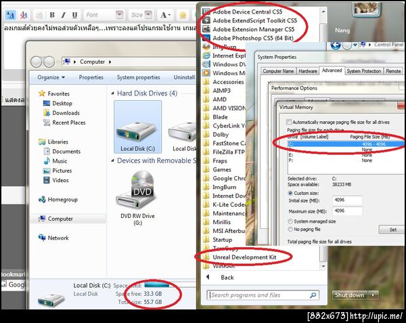
Task: Toggle bold formatting in the editor
Action: pos(52,15)
